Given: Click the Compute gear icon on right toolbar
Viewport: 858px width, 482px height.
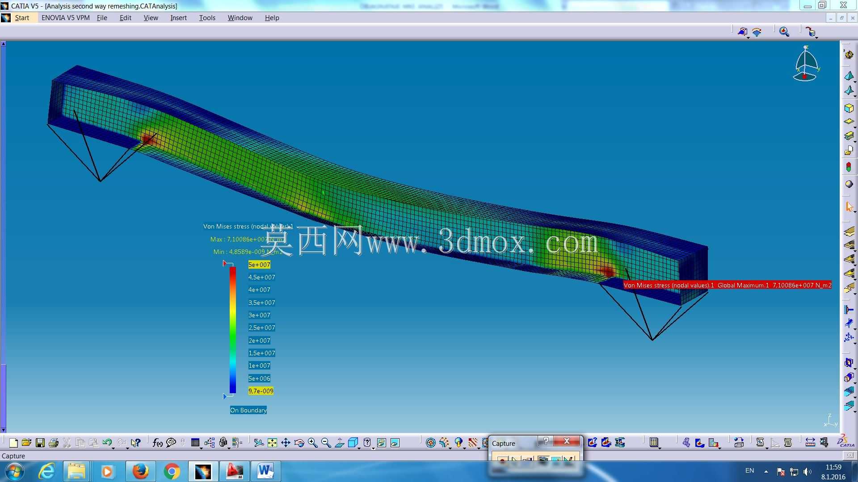Looking at the screenshot, I should [849, 54].
